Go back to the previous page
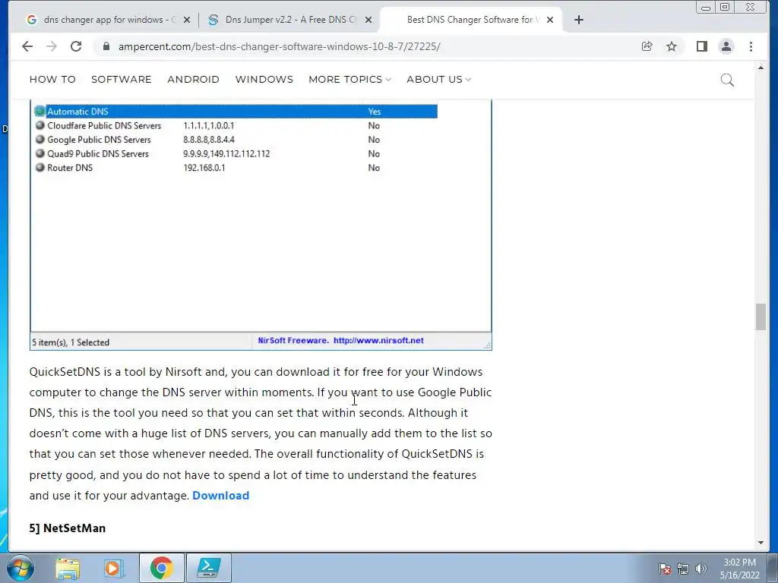 27,46
